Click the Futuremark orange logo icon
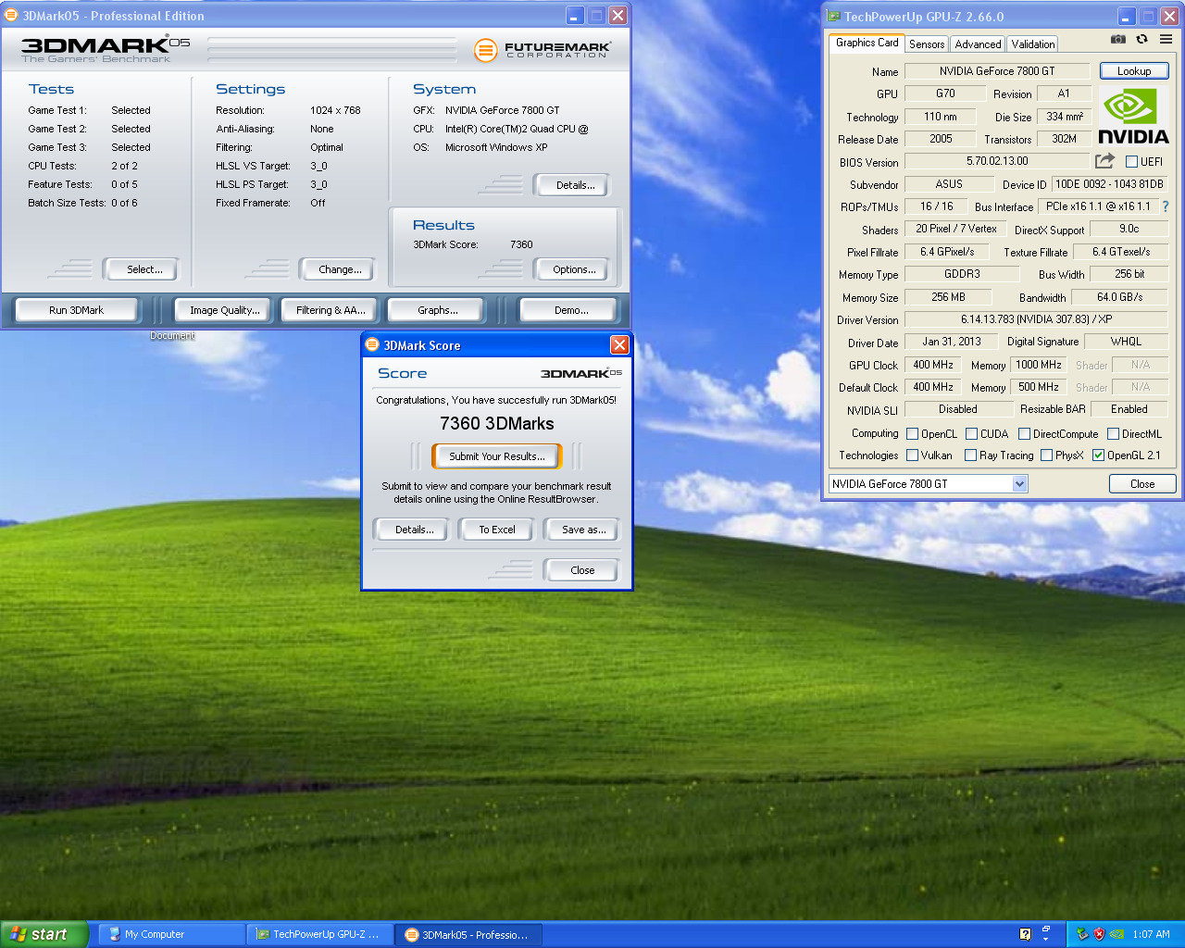1185x948 pixels. 485,50
